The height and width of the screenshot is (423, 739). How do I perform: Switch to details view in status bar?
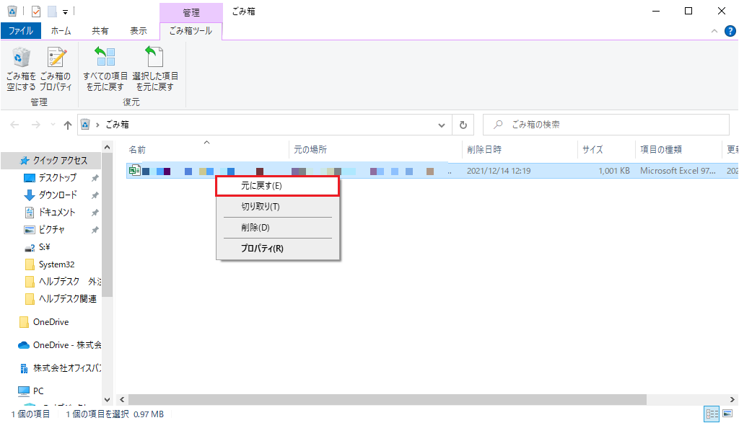pos(712,414)
